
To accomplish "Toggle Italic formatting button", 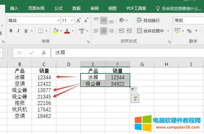I will point(18,31).
